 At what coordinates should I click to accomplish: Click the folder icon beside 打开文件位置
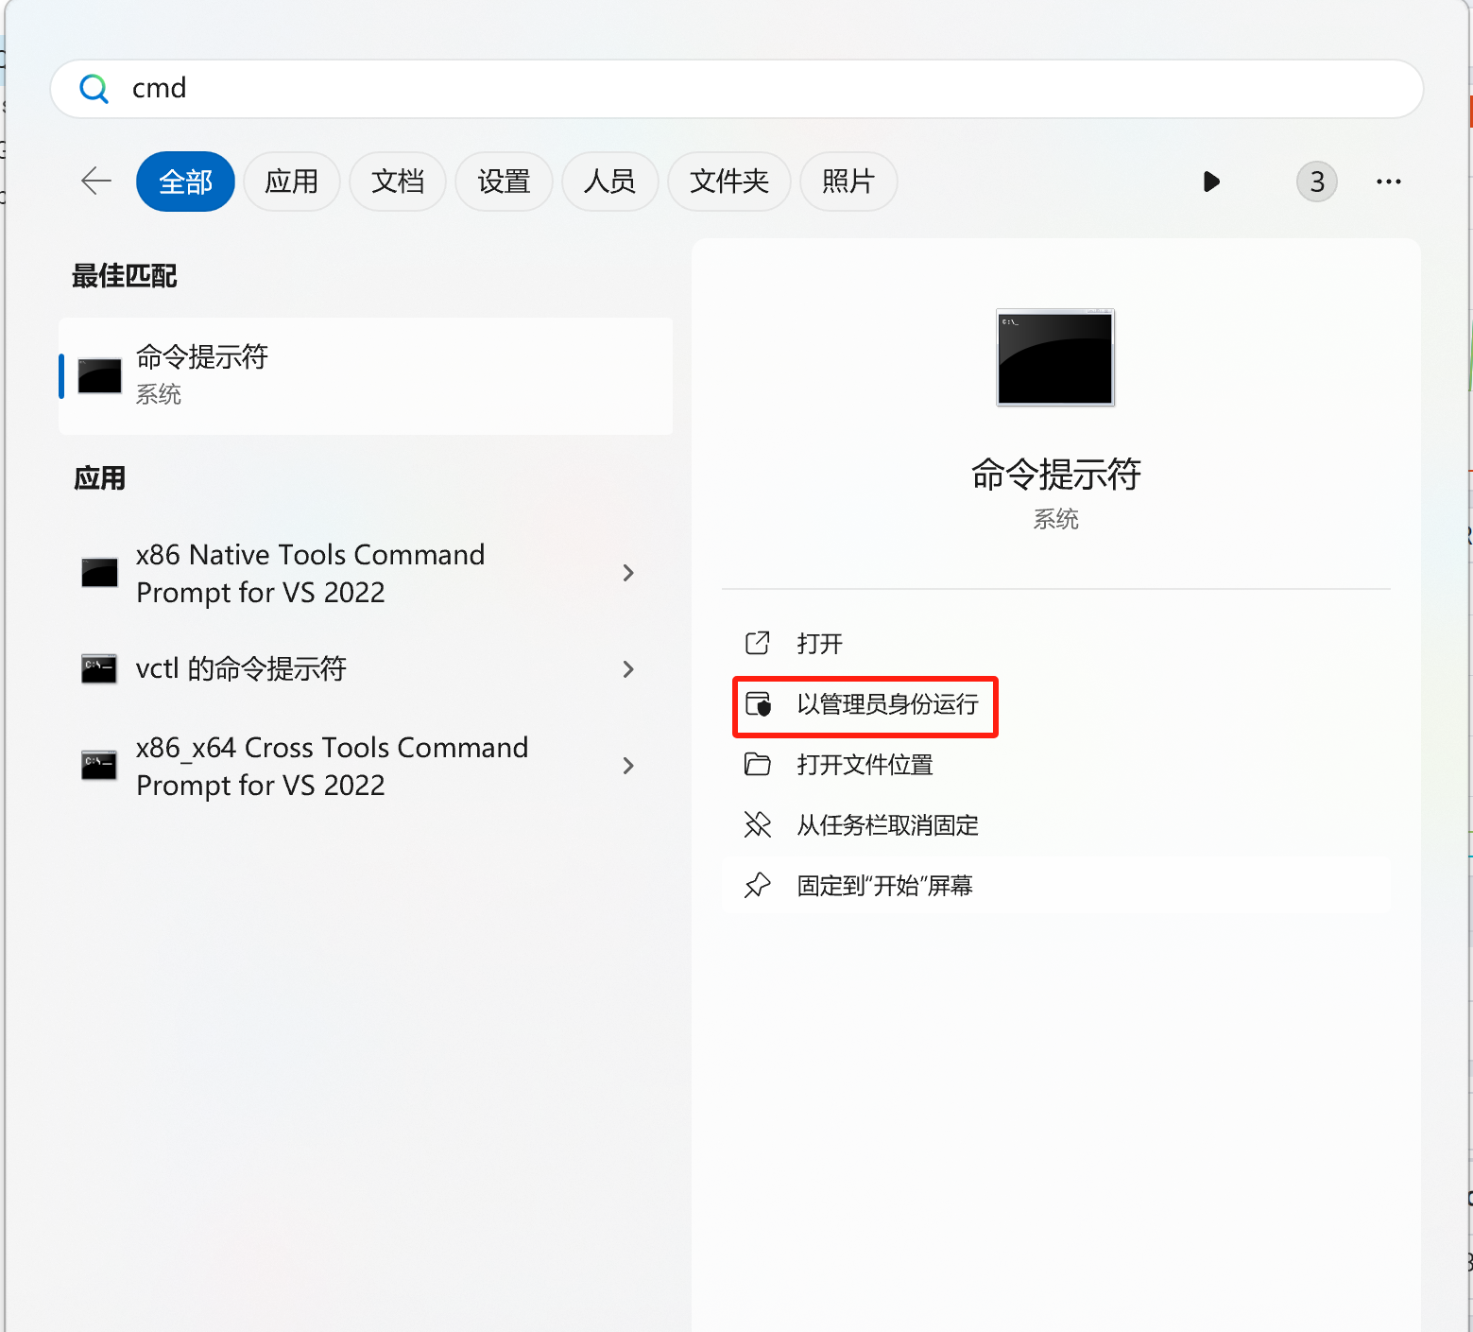tap(758, 765)
